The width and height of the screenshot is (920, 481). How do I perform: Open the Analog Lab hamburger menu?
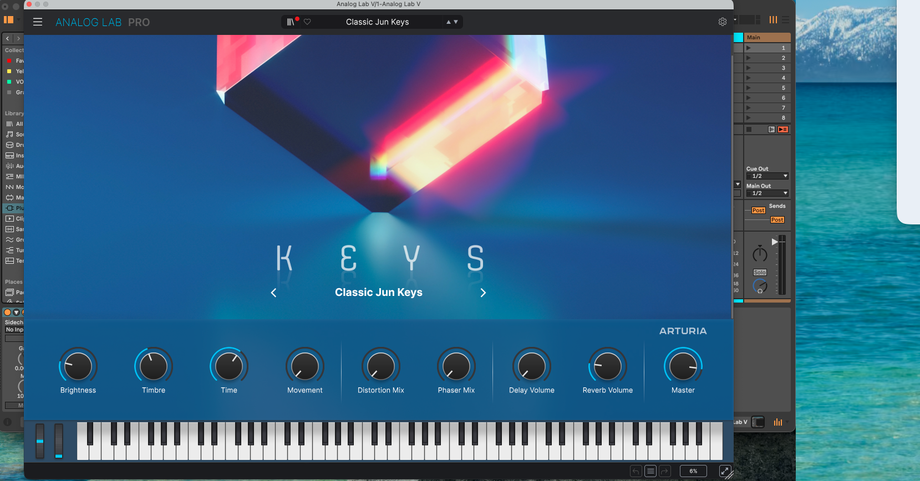pos(38,22)
